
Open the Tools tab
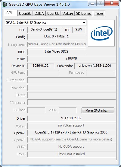click(99, 14)
